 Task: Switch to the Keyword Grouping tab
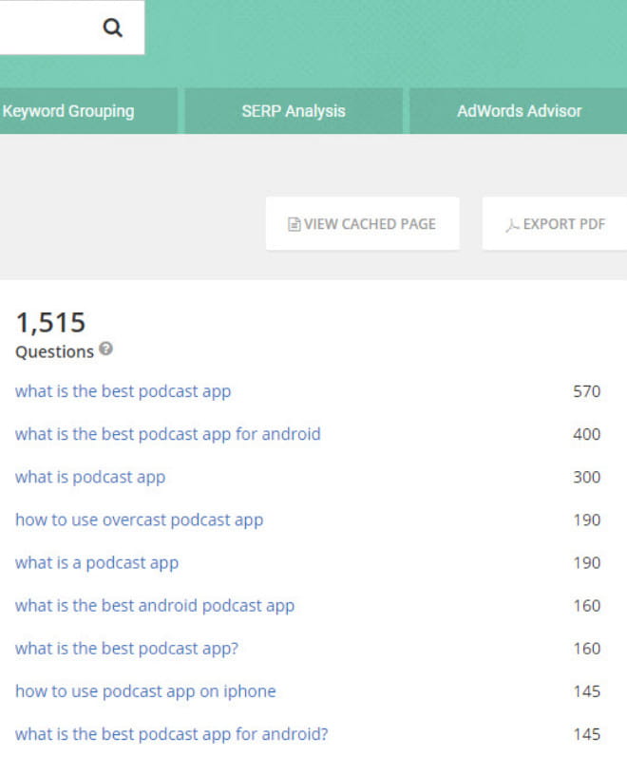coord(68,111)
